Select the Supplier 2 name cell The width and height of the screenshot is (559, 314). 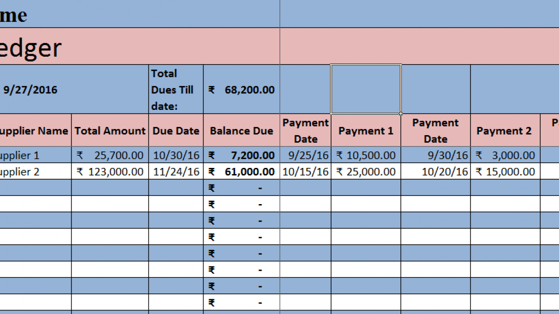click(35, 171)
